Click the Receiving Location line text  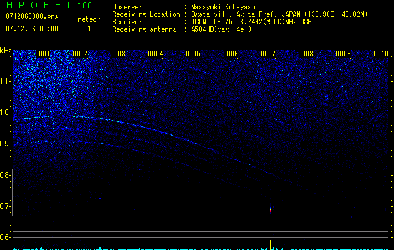(x=240, y=14)
